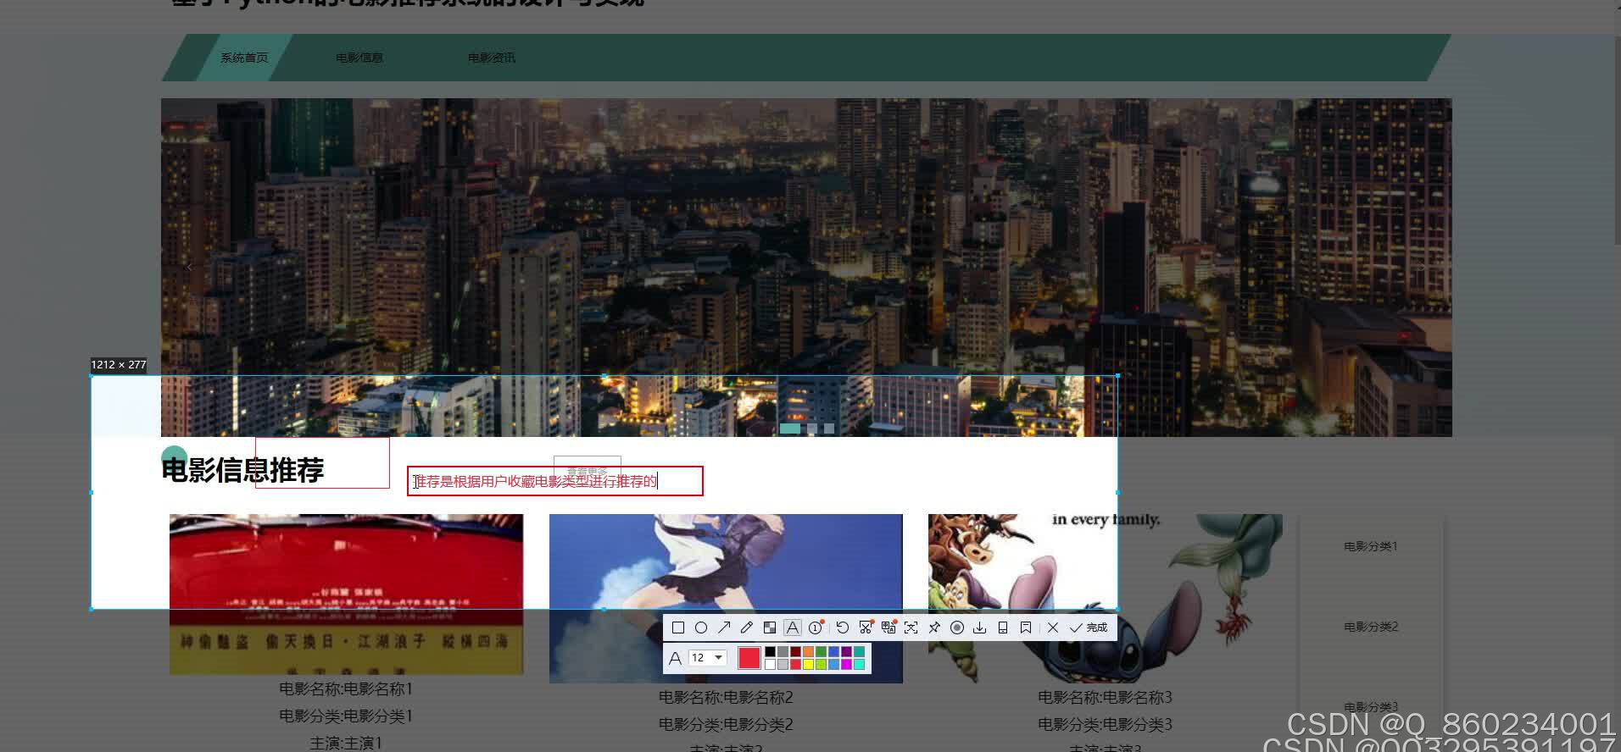
Task: Send the screenshot to phone
Action: tap(1003, 628)
